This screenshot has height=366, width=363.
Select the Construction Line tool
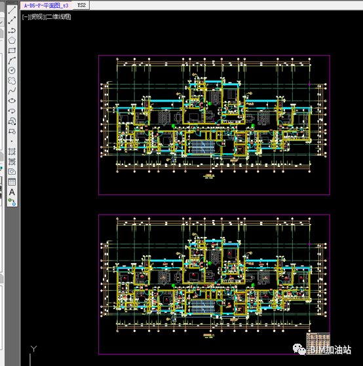coord(12,20)
